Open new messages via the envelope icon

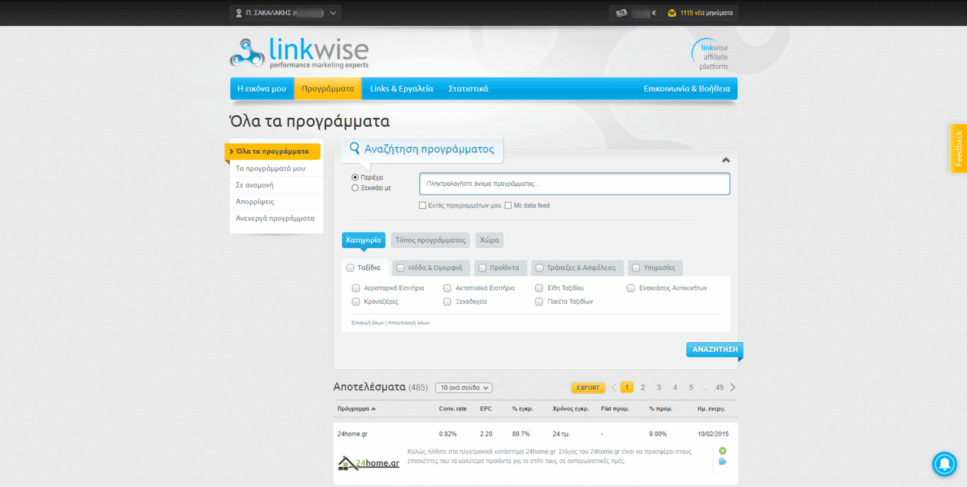click(672, 12)
